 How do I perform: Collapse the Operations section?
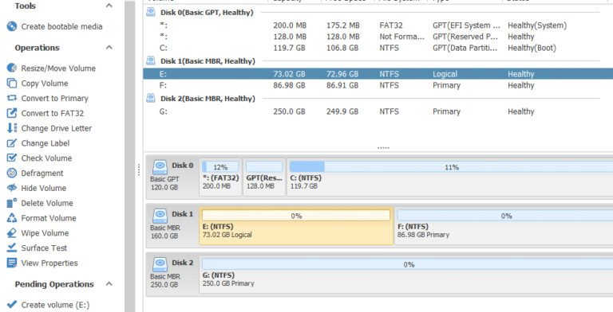109,48
